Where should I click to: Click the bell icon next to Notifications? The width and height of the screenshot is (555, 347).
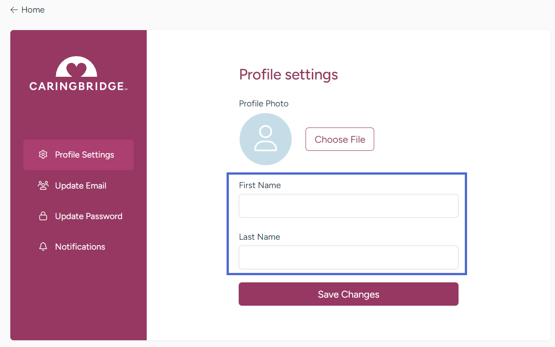(x=43, y=246)
